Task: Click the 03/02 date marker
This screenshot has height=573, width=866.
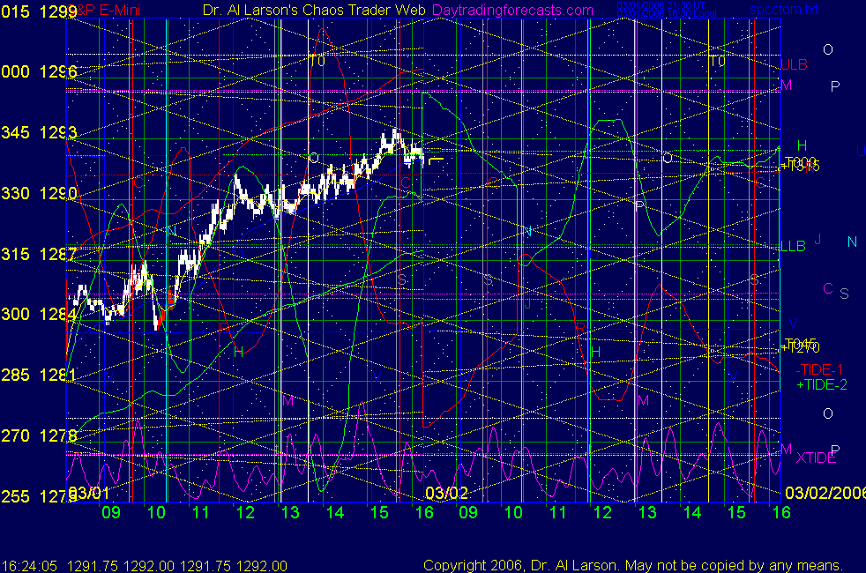Action: [447, 493]
